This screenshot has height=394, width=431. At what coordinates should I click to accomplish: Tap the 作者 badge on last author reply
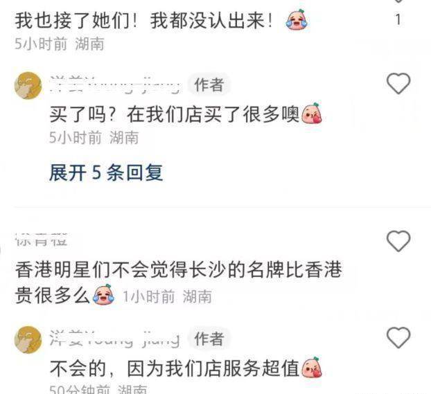pyautogui.click(x=209, y=339)
